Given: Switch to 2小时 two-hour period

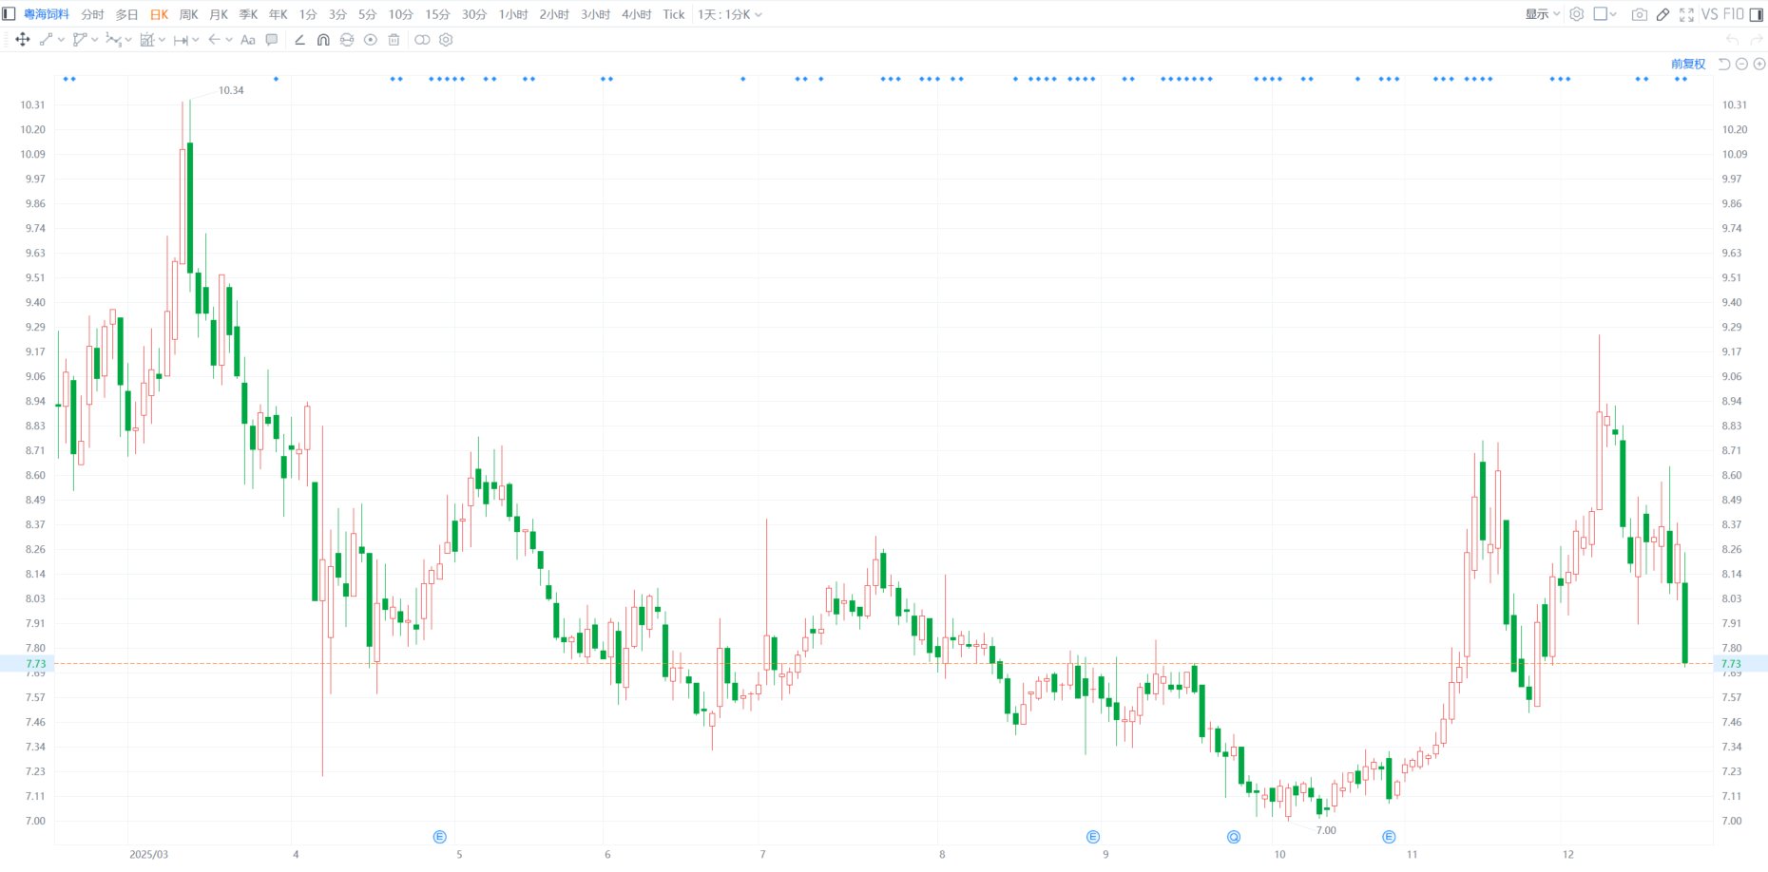Looking at the screenshot, I should point(554,14).
